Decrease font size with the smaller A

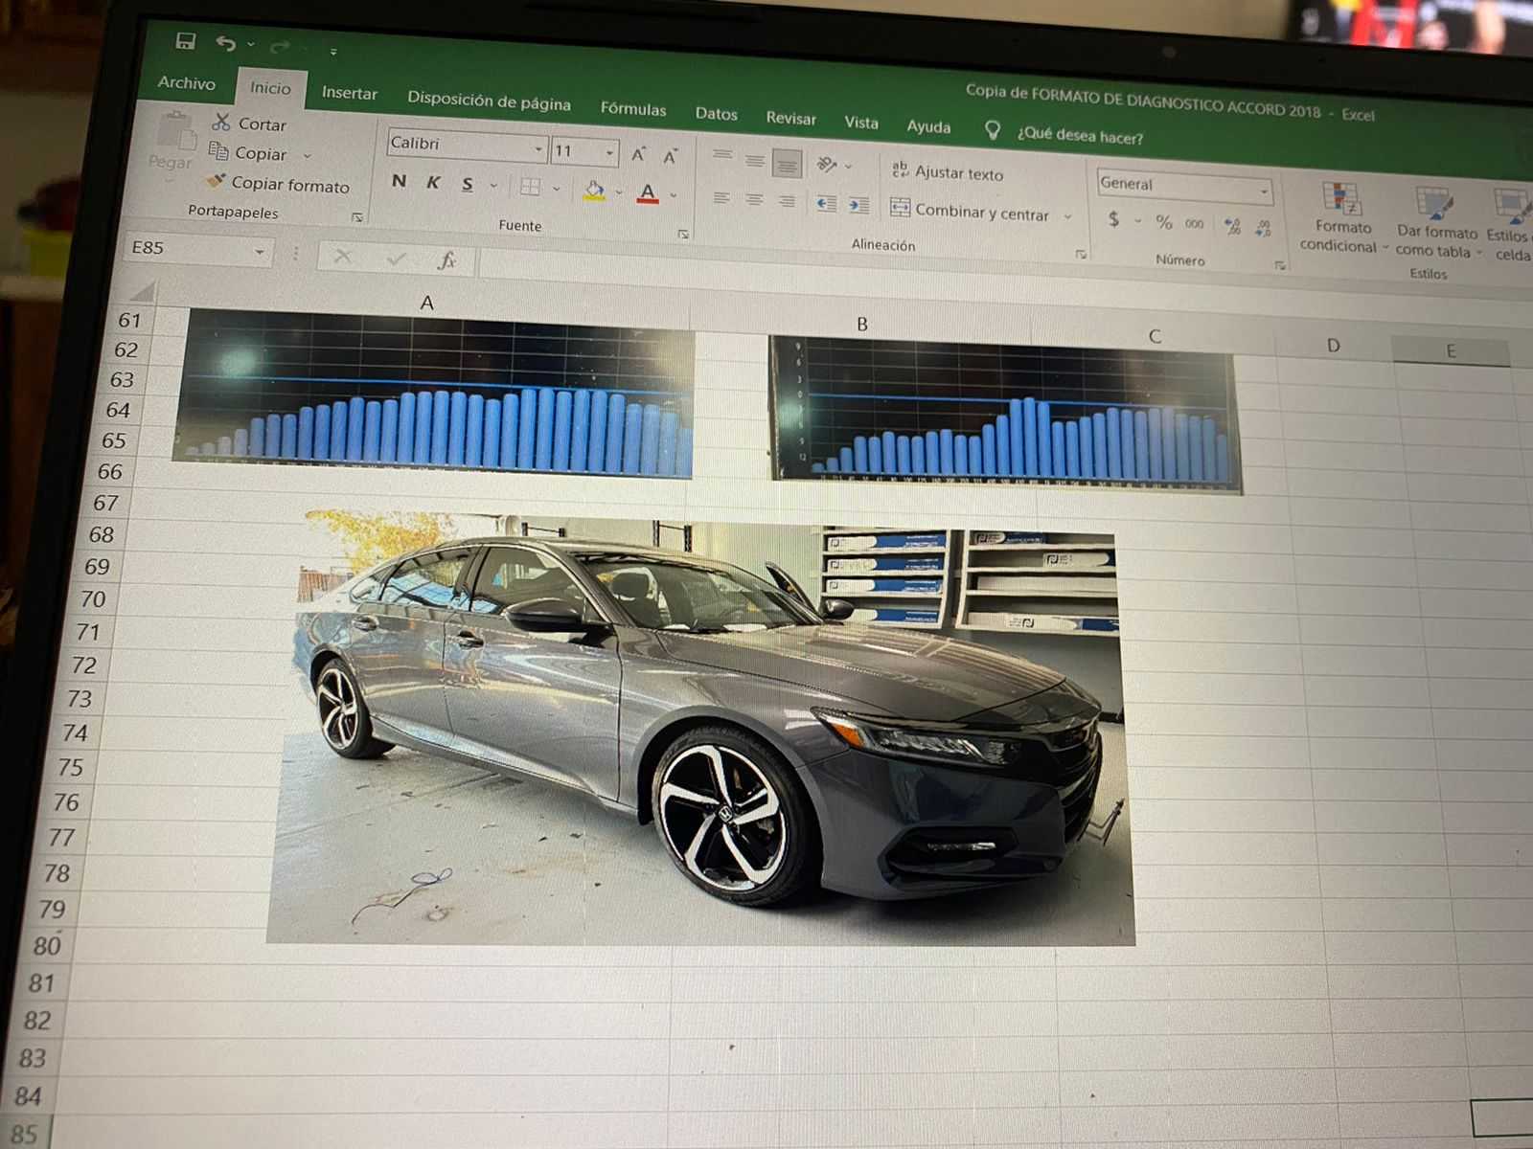pyautogui.click(x=671, y=156)
